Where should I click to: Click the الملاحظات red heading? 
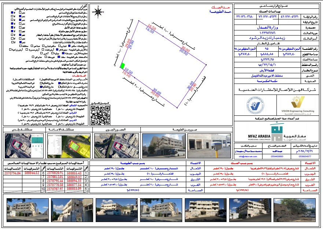pos(79,76)
